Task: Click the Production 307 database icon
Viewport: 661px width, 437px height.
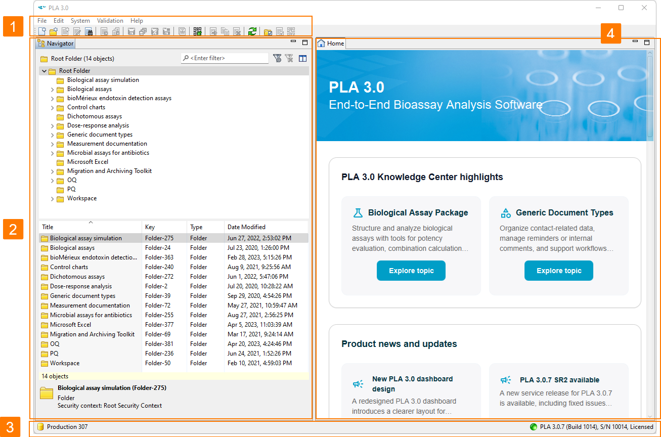Action: tap(41, 427)
